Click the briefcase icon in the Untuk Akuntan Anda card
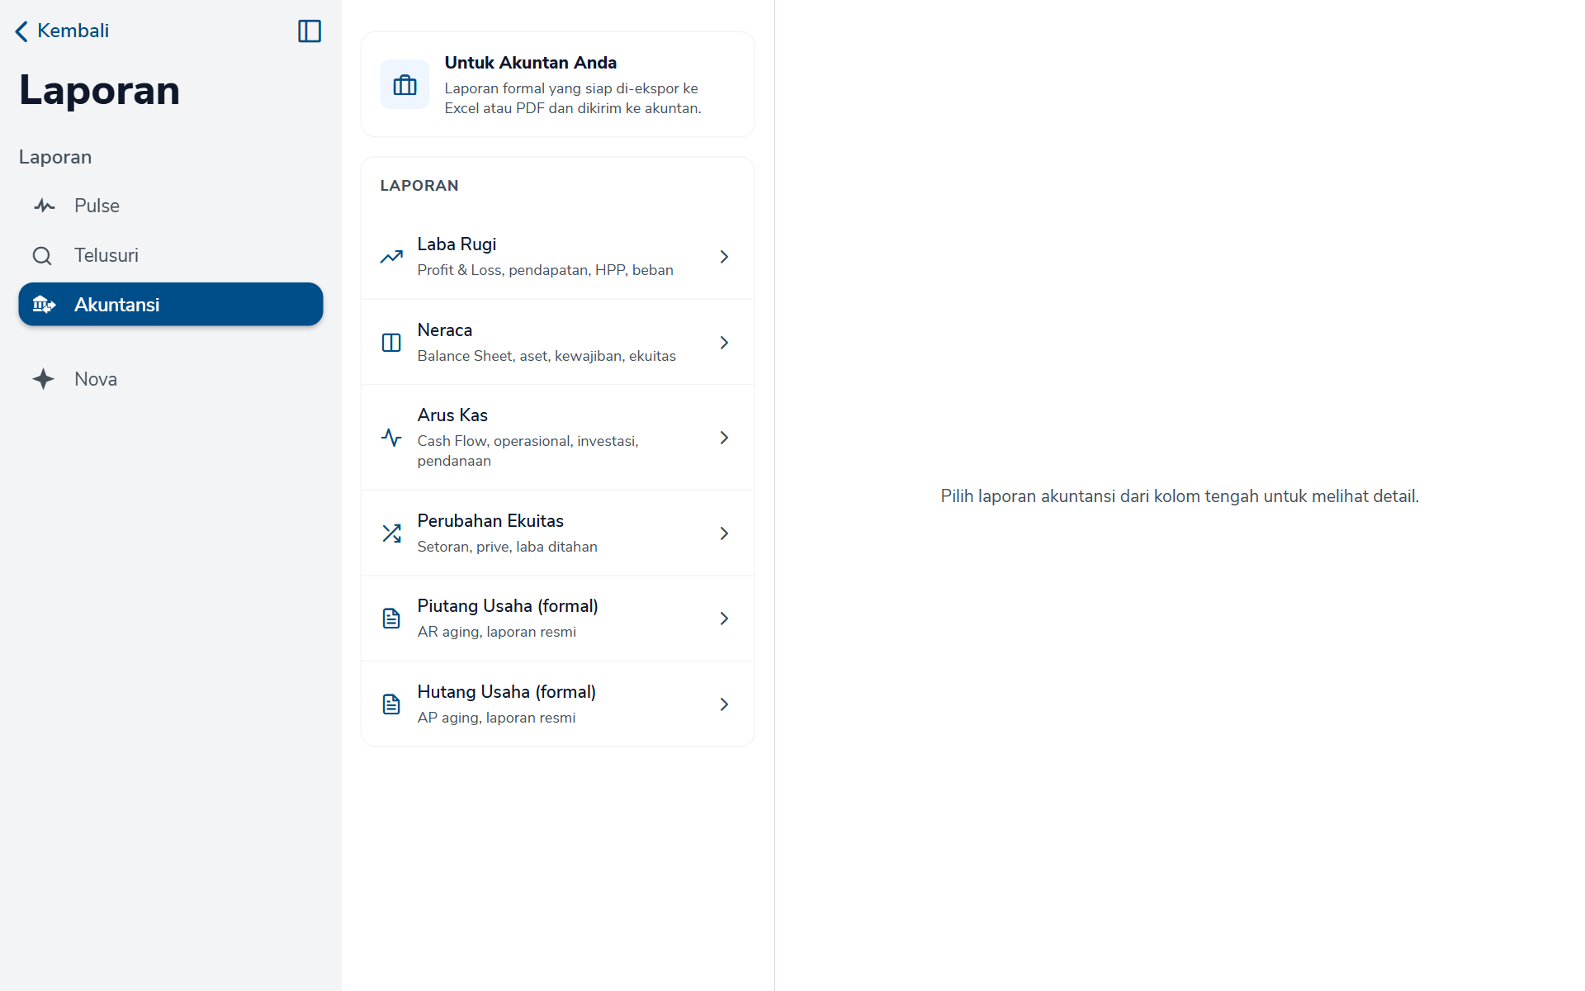 tap(405, 84)
